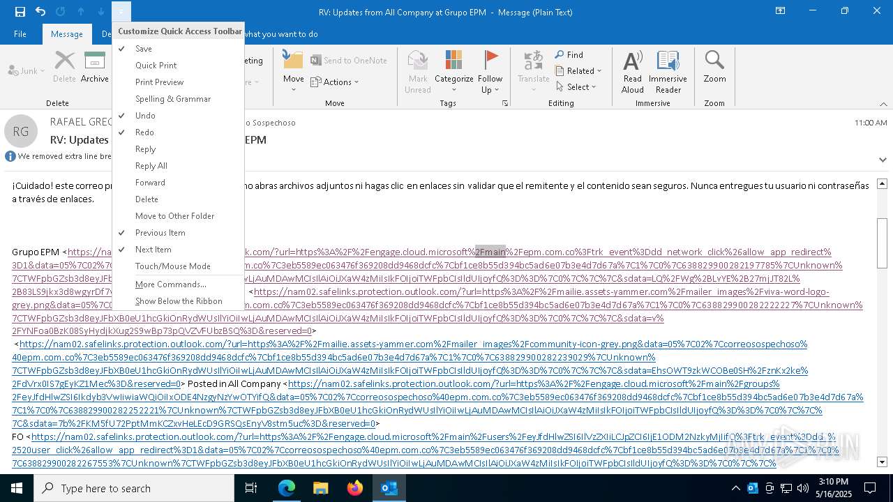Add Move to Other Folder entry
This screenshot has width=893, height=502.
[179, 216]
